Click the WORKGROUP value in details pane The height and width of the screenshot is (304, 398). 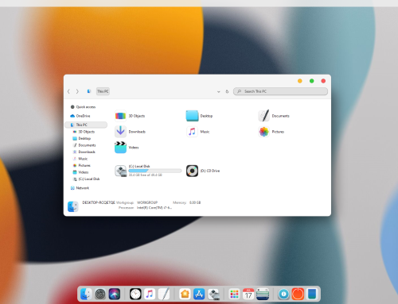pos(147,202)
